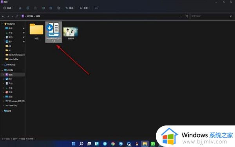Viewport: 235px width, 147px height.
Task: Click the Cut scissors icon in toolbar
Action: 20,8
